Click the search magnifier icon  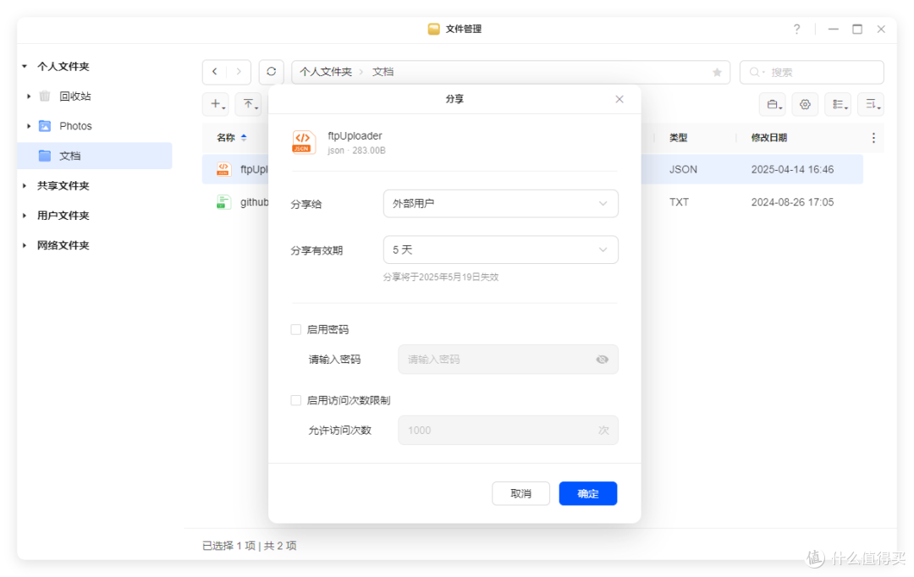(755, 72)
